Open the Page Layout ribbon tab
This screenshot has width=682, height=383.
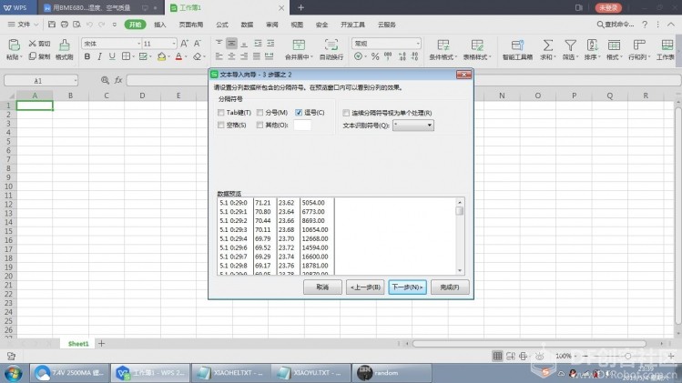191,25
